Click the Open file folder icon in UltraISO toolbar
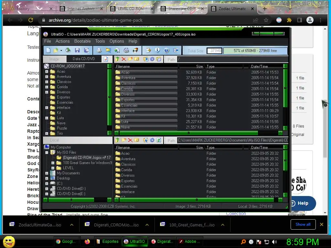 56,50
